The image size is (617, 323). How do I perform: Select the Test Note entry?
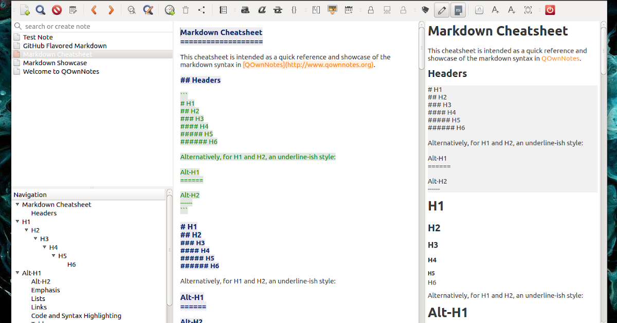[x=38, y=37]
